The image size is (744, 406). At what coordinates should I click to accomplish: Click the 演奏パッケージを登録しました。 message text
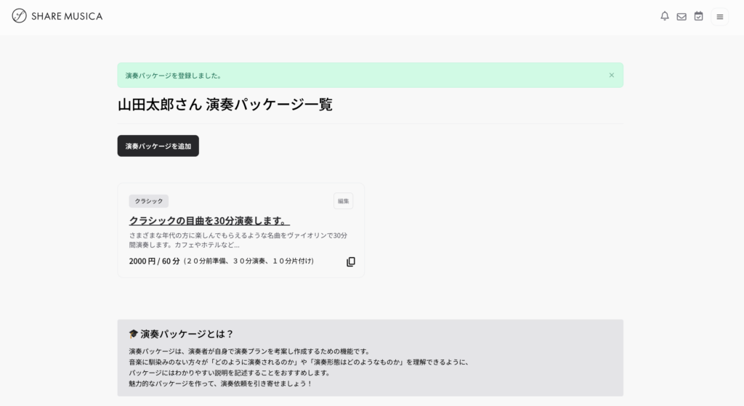(174, 76)
